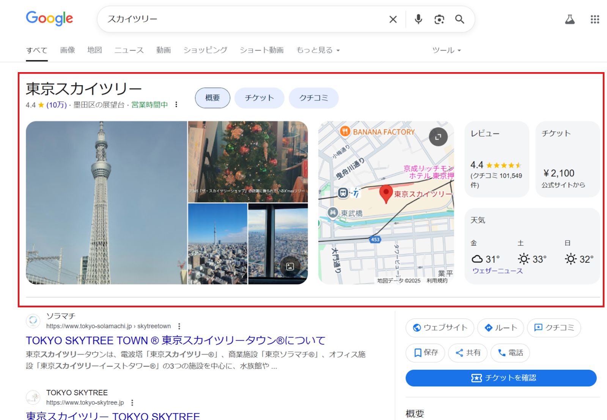Click the 墨田区の展望台 text
Viewport: 607px width, 420px height.
[x=99, y=105]
